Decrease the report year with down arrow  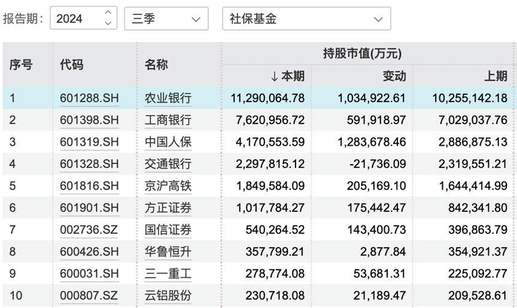pyautogui.click(x=108, y=24)
